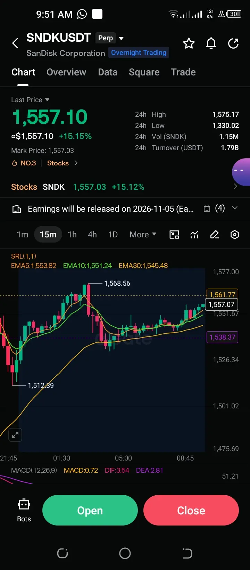The width and height of the screenshot is (250, 570).
Task: Switch to the Trade tab
Action: (183, 72)
